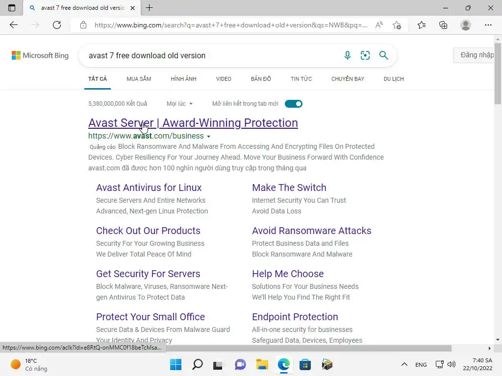Open visual search camera icon
The image size is (502, 376).
click(x=365, y=55)
